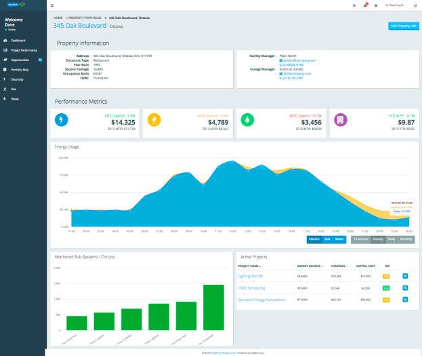Click the $14,325 electricity spend value
The image size is (422, 356).
(123, 122)
